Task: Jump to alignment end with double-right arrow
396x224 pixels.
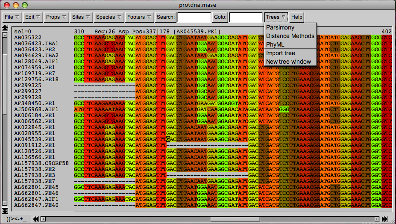Action: 384,219
